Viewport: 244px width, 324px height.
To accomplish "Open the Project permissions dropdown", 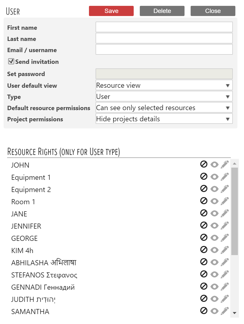I will tap(164, 119).
